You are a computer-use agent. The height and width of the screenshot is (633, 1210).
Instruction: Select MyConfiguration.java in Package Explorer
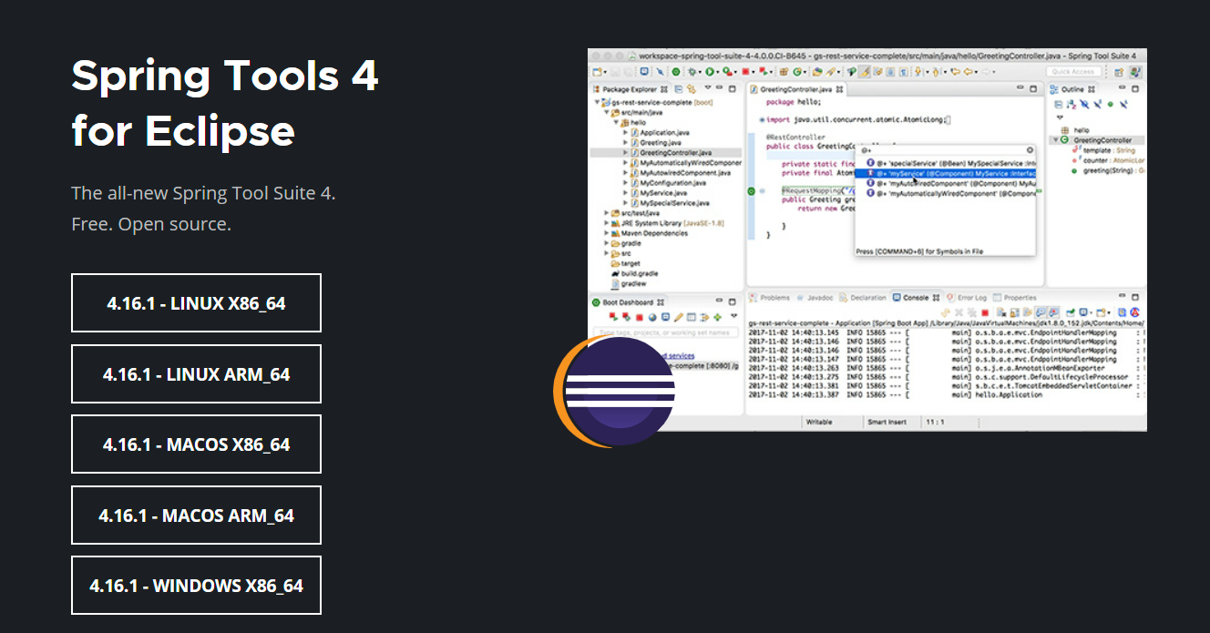coord(672,182)
